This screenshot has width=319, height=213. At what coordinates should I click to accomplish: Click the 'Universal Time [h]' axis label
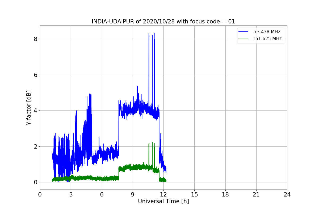click(x=163, y=201)
